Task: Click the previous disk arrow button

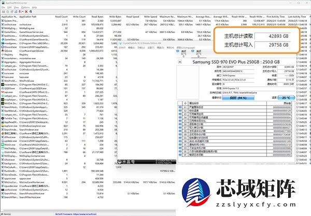Action: tap(180, 62)
